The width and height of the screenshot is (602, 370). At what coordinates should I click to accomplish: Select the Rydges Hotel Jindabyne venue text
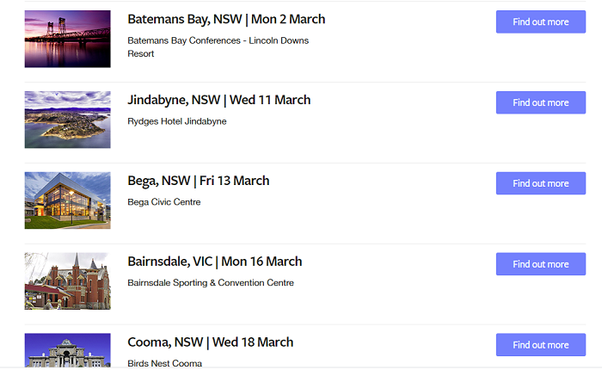[176, 121]
